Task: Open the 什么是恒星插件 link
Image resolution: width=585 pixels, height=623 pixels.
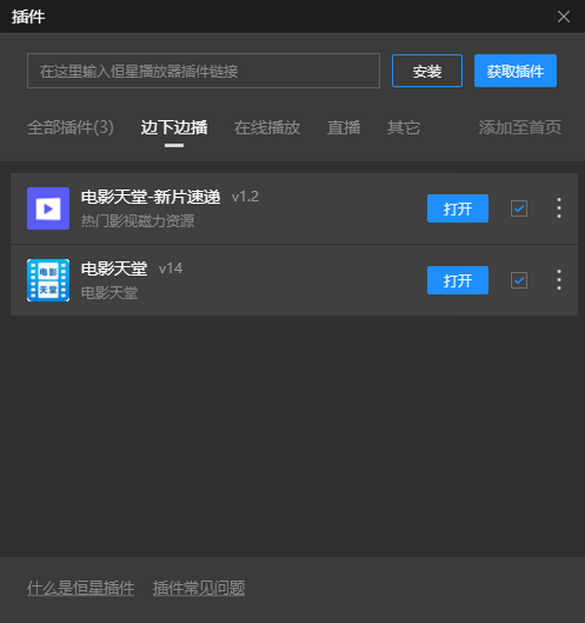Action: (81, 588)
